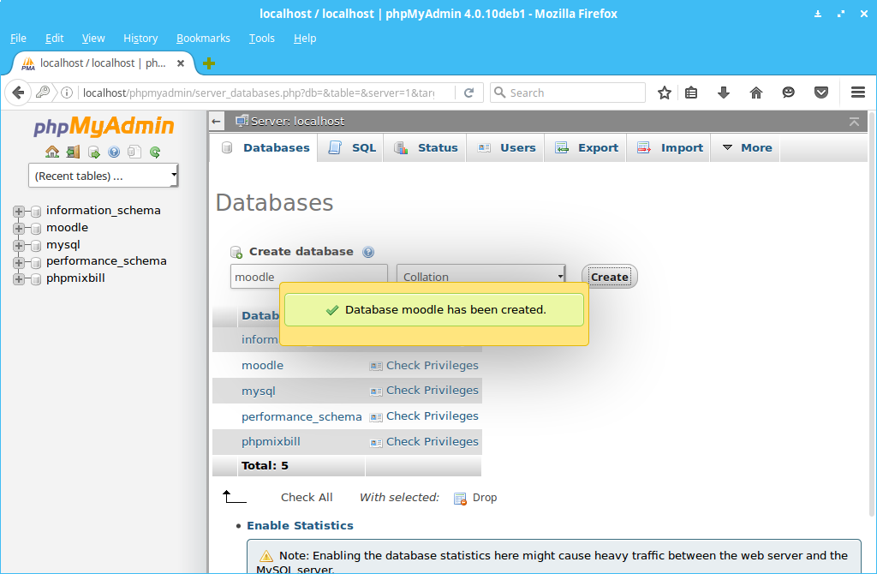Click the Create button
Image resolution: width=877 pixels, height=574 pixels.
[610, 277]
